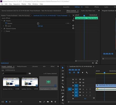Create new search bin from query icon

point(30,73)
